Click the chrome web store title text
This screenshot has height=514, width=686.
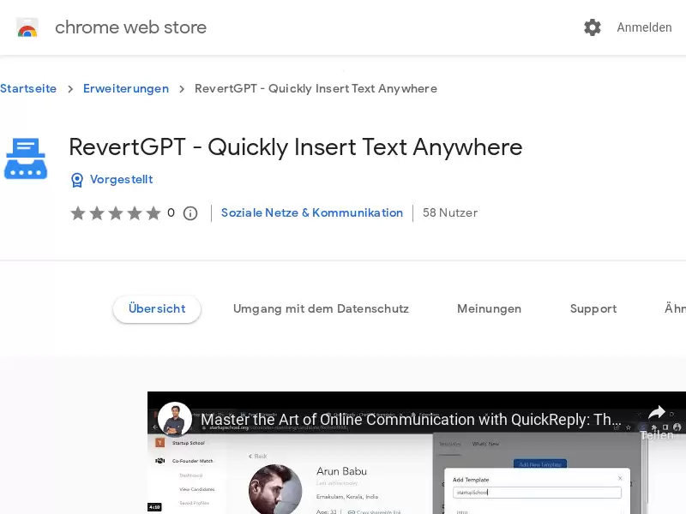pos(130,27)
